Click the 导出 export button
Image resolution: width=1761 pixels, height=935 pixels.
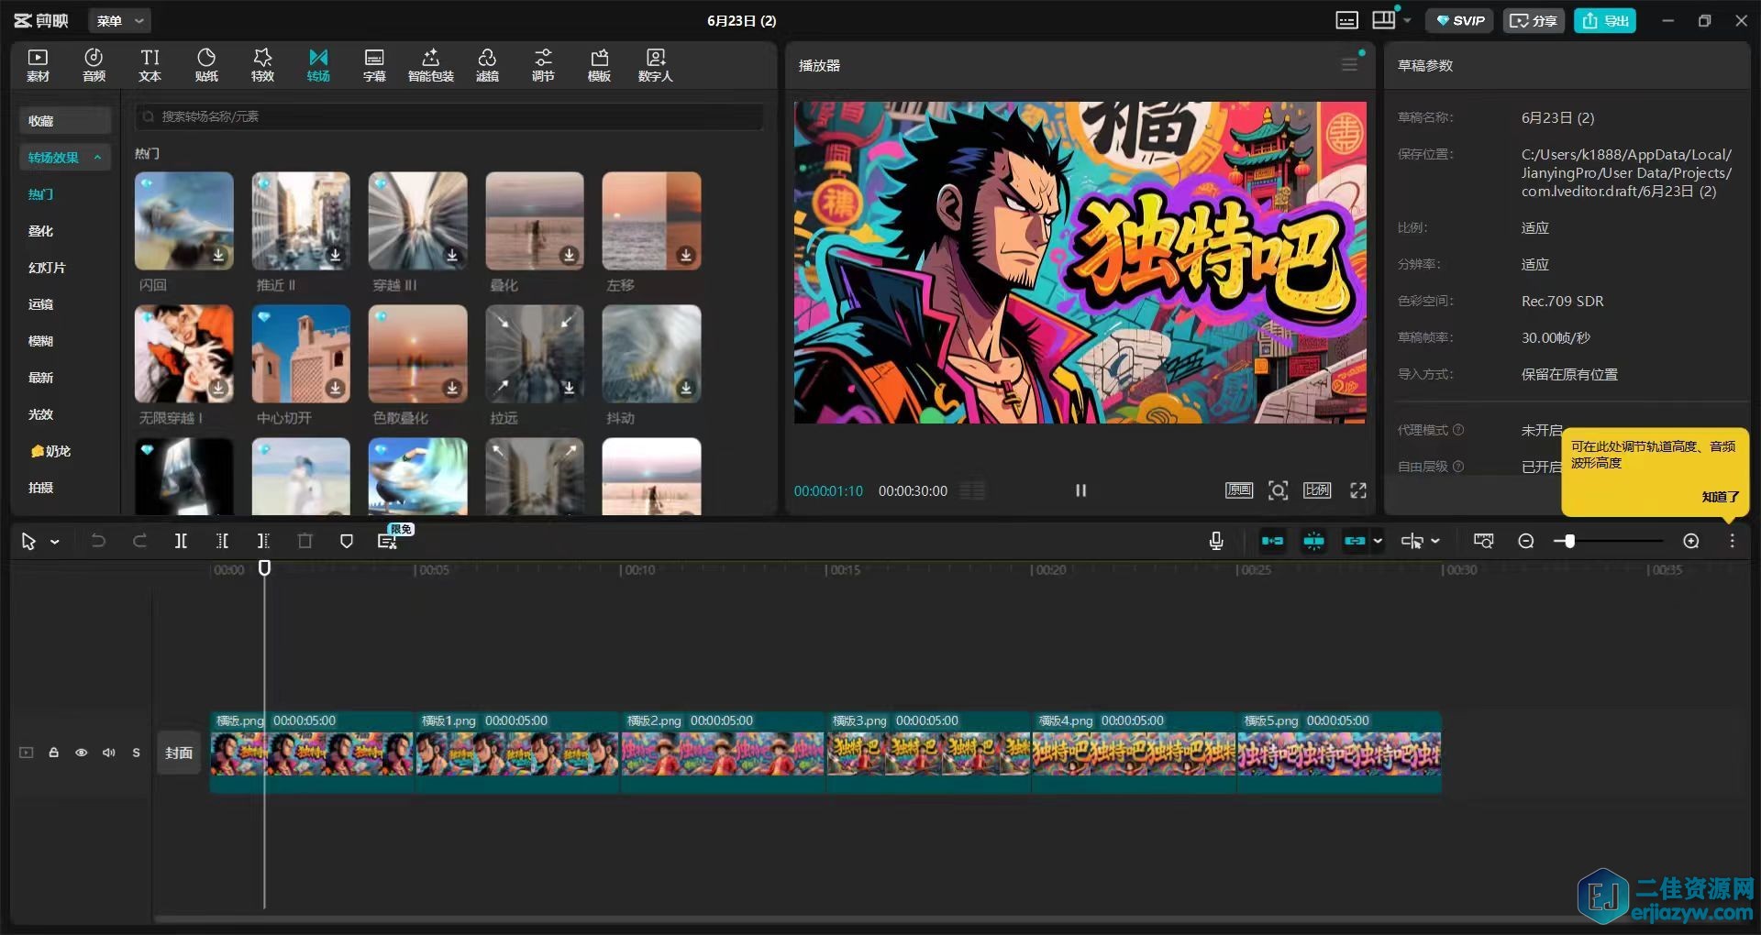point(1605,20)
